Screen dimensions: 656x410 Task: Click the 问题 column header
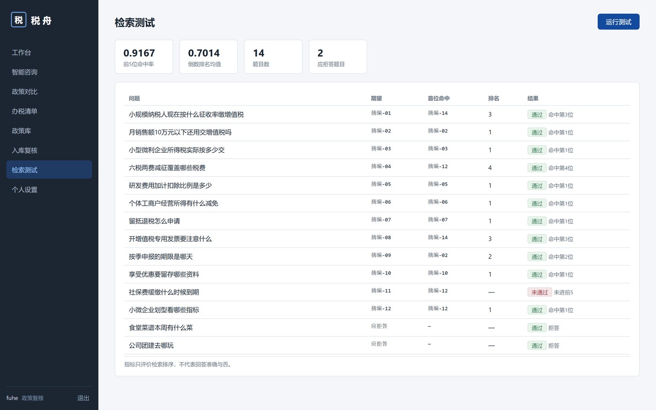(x=134, y=98)
